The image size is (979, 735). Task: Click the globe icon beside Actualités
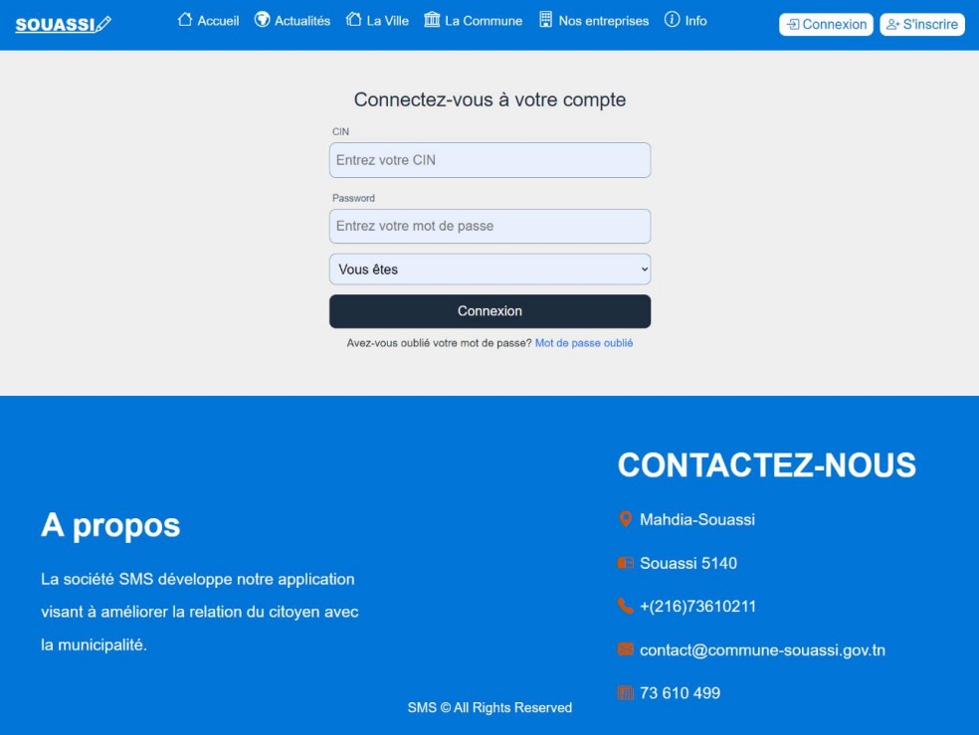pyautogui.click(x=263, y=19)
